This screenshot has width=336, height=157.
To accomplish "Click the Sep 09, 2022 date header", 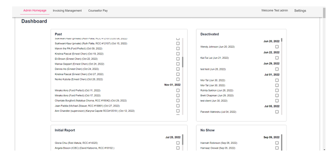I will click(x=272, y=137).
